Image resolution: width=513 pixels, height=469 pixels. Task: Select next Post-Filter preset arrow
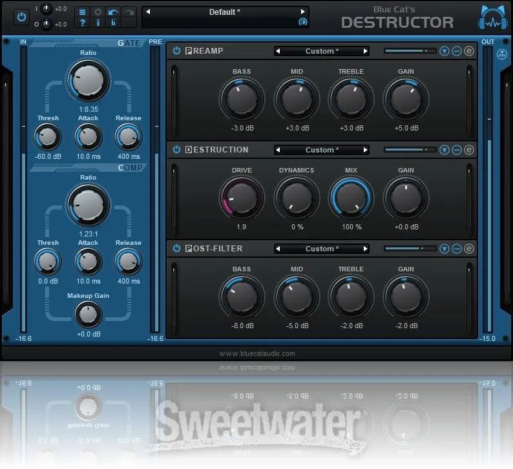[x=366, y=249]
